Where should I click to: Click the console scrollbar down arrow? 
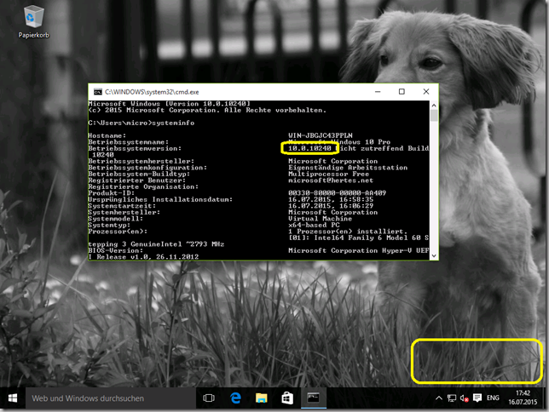tap(434, 256)
